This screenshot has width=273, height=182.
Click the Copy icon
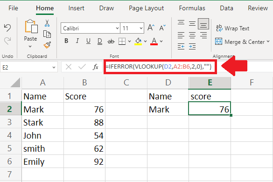47,34
